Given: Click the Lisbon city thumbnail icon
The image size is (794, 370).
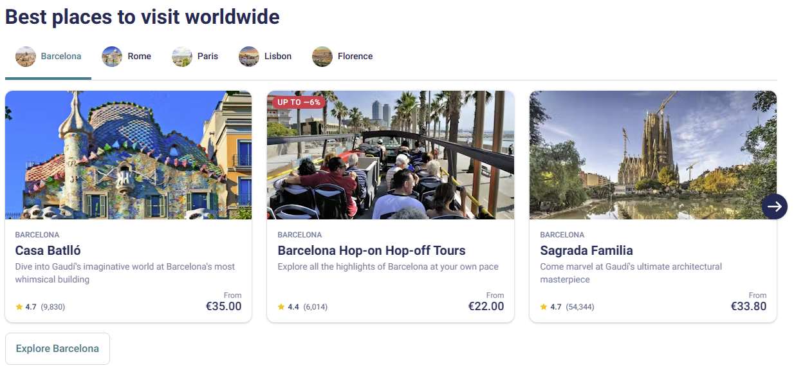Looking at the screenshot, I should 249,57.
